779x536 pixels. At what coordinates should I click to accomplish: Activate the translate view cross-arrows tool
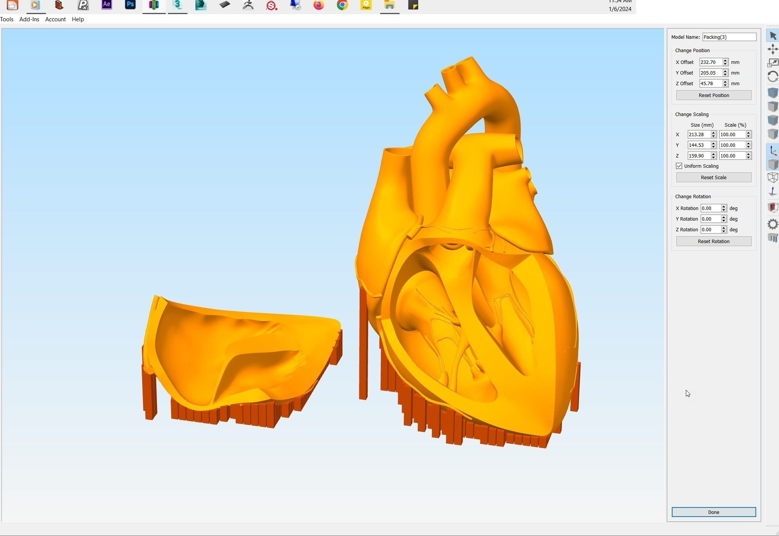pyautogui.click(x=773, y=49)
